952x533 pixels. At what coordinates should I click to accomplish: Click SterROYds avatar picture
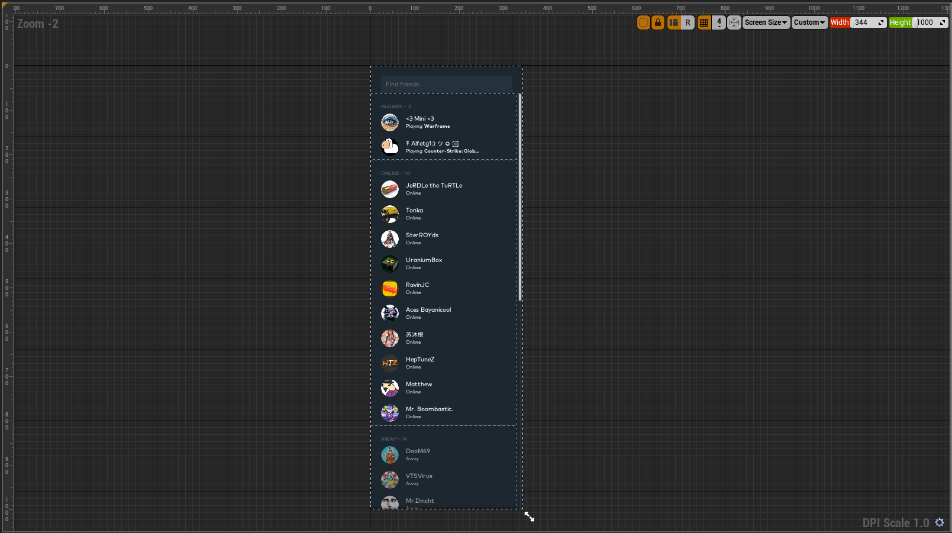[390, 239]
